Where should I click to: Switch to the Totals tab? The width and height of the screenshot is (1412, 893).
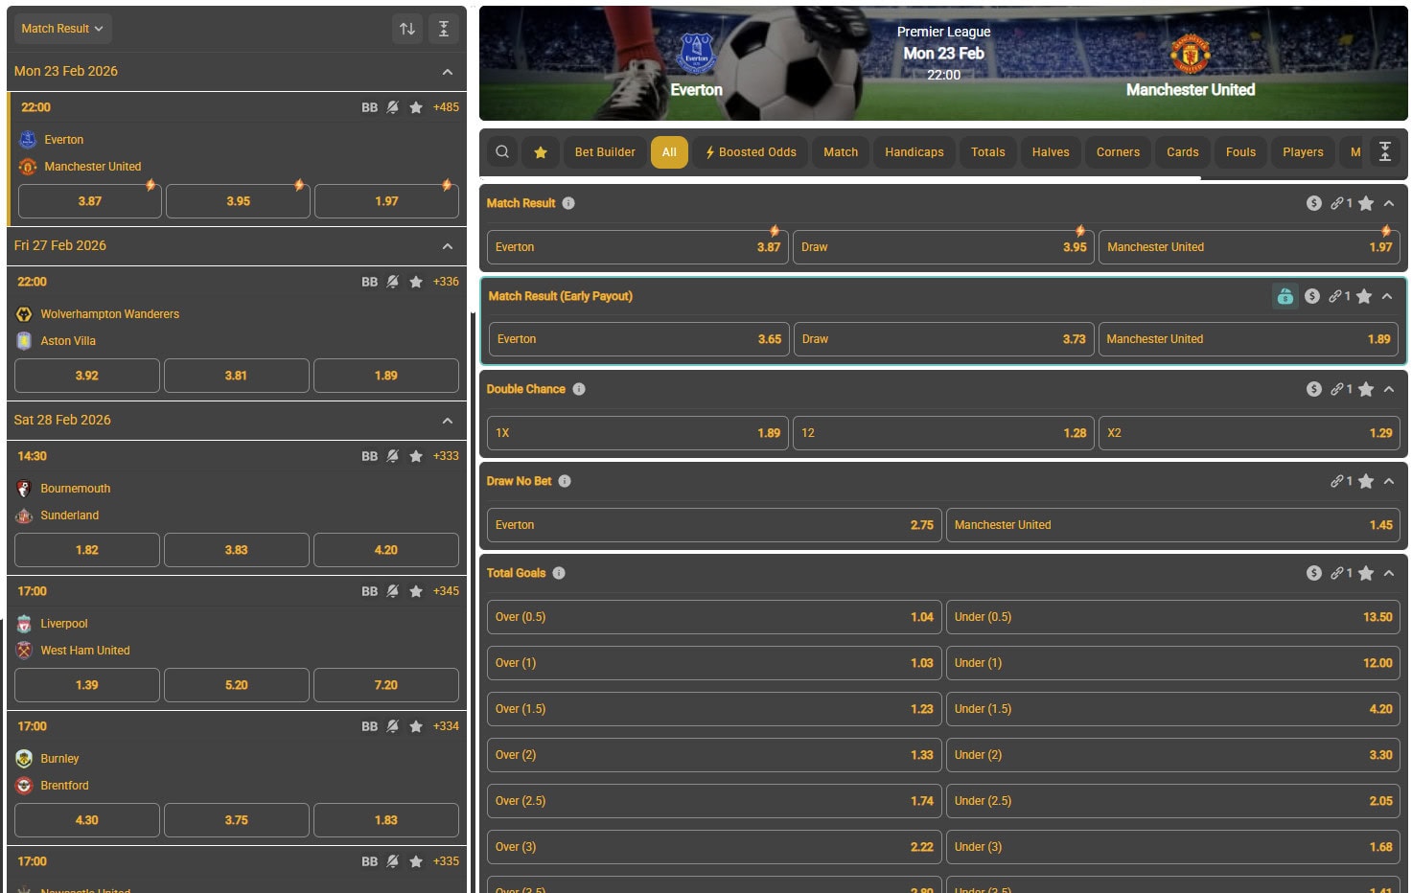tap(988, 151)
